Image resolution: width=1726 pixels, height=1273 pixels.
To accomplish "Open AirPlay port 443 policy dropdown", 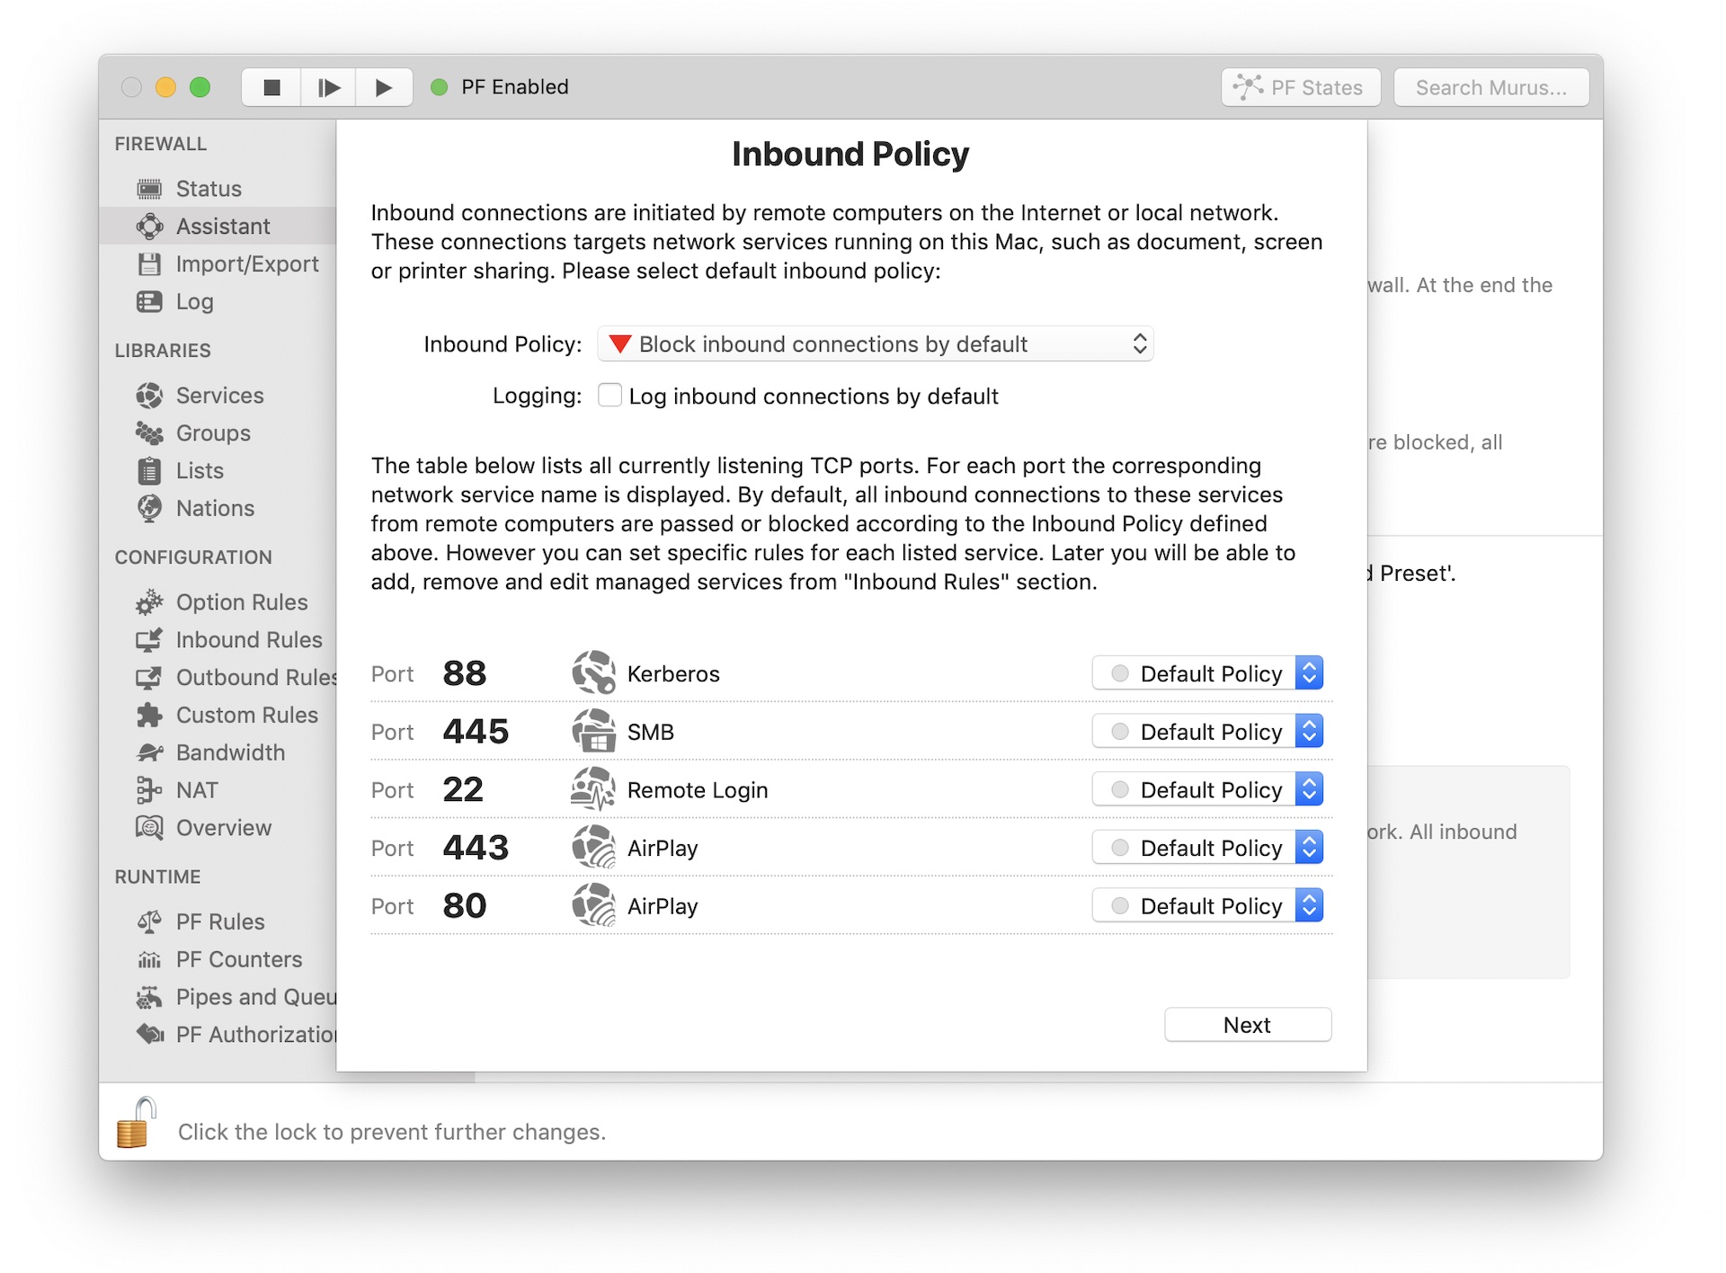I will click(x=1207, y=848).
